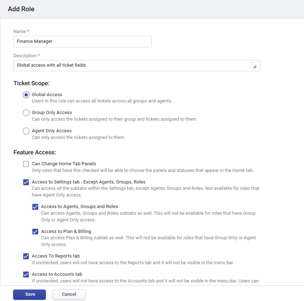The height and width of the screenshot is (301, 304).
Task: Click the Agent Only Access label text
Action: click(52, 131)
